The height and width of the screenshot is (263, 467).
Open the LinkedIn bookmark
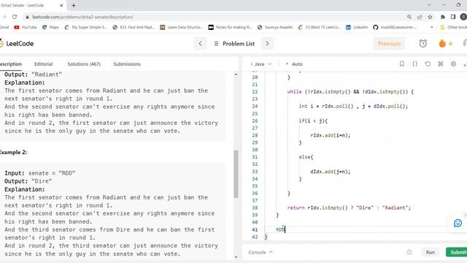pos(357,27)
